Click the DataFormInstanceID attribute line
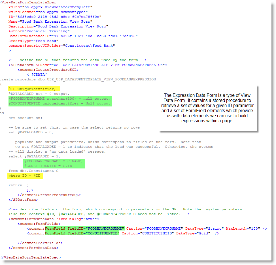This screenshot has height=265, width=276. point(73,36)
